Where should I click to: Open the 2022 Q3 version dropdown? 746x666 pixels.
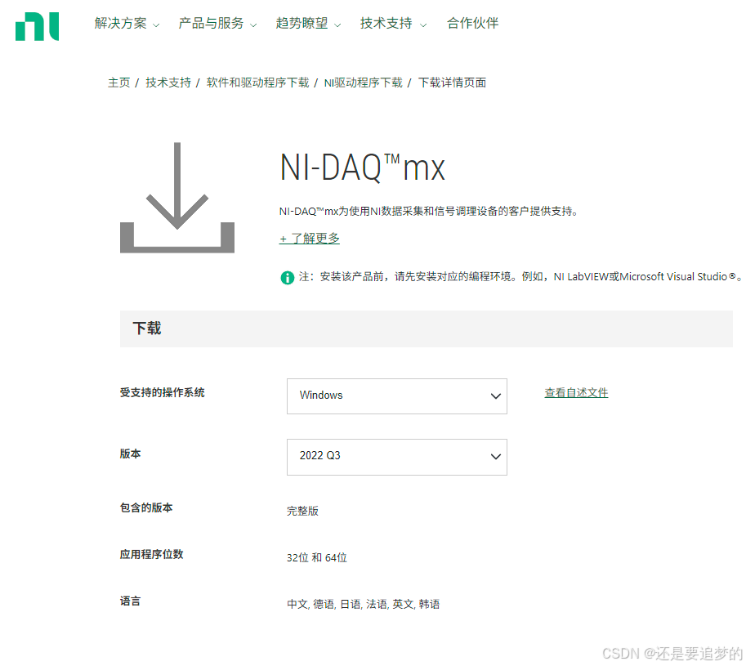click(x=397, y=457)
